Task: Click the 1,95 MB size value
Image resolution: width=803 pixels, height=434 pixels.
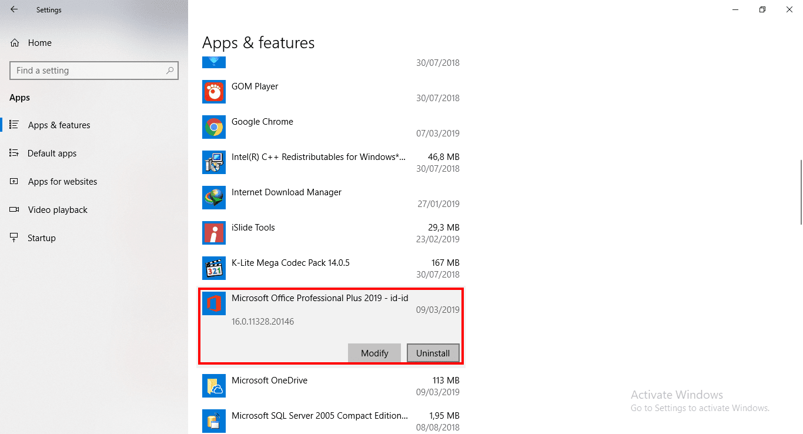Action: click(x=444, y=416)
